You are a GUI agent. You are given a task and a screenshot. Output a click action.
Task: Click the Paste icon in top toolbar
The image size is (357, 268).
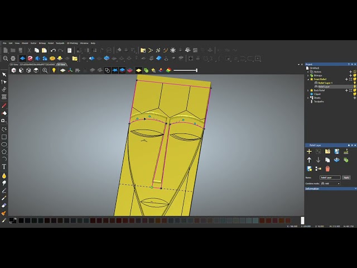pos(44,50)
